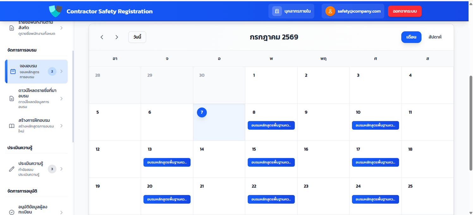Expand ดาวน์โหลดรายชื่อที่มาอบรม chevron

[x=61, y=99]
